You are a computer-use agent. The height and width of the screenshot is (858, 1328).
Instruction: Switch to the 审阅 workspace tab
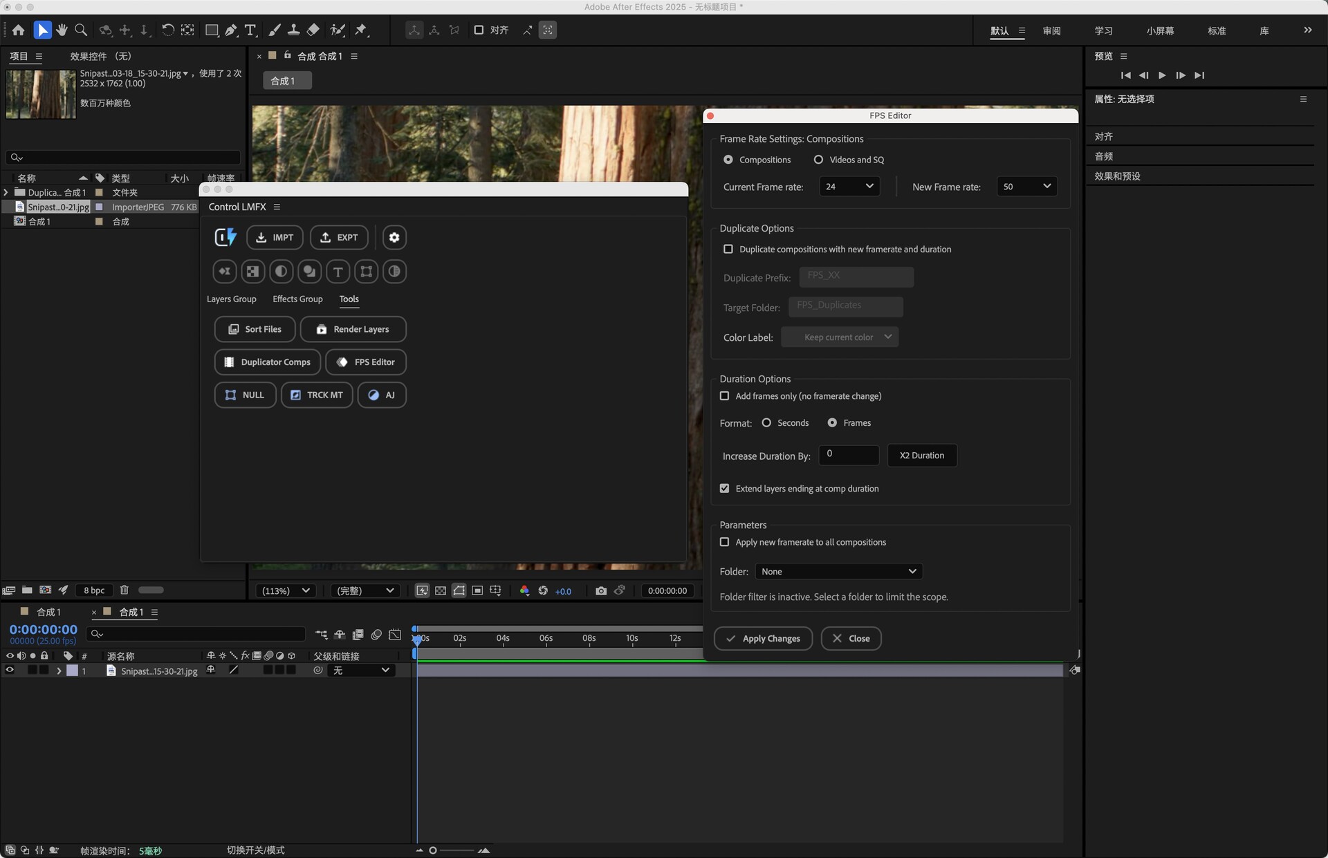pos(1051,30)
